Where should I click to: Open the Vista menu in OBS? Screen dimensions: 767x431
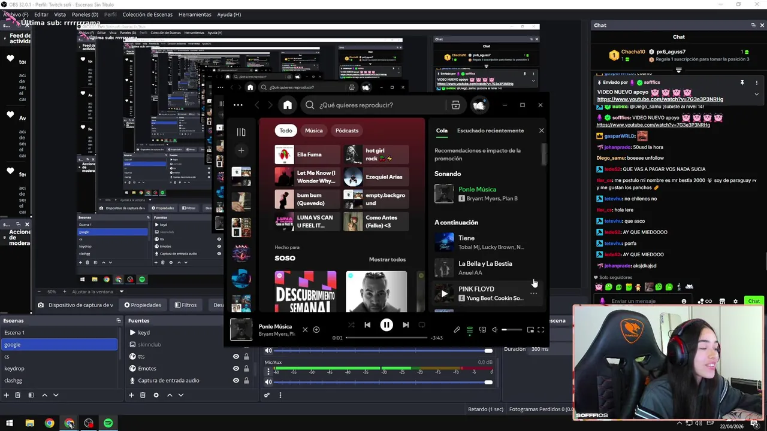[60, 14]
